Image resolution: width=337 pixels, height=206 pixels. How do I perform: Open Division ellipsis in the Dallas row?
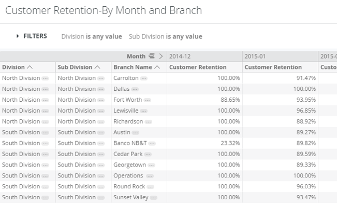point(45,89)
